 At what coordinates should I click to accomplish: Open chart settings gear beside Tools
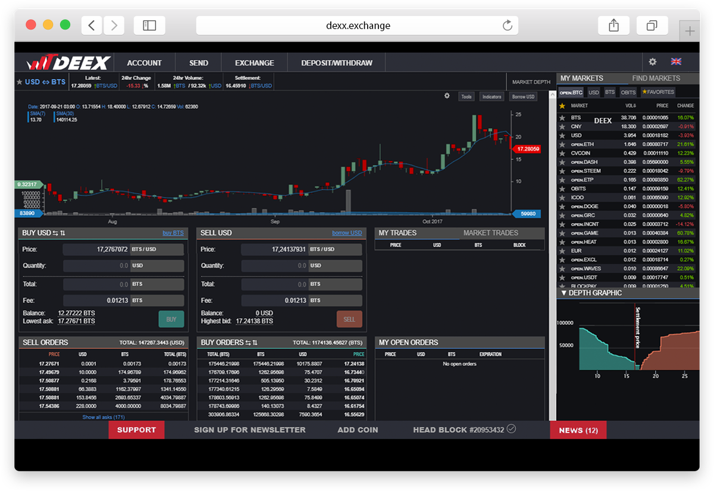[x=447, y=96]
